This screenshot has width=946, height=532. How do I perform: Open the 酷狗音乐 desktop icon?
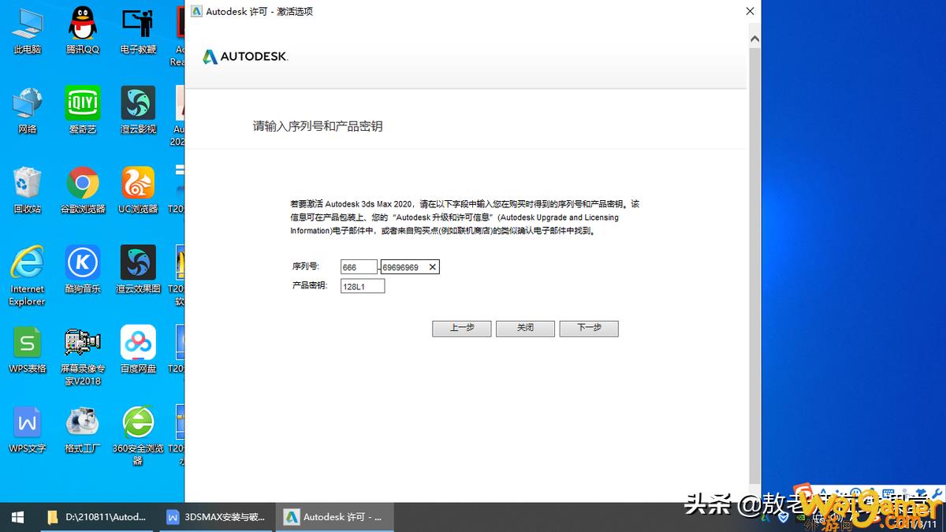82,270
